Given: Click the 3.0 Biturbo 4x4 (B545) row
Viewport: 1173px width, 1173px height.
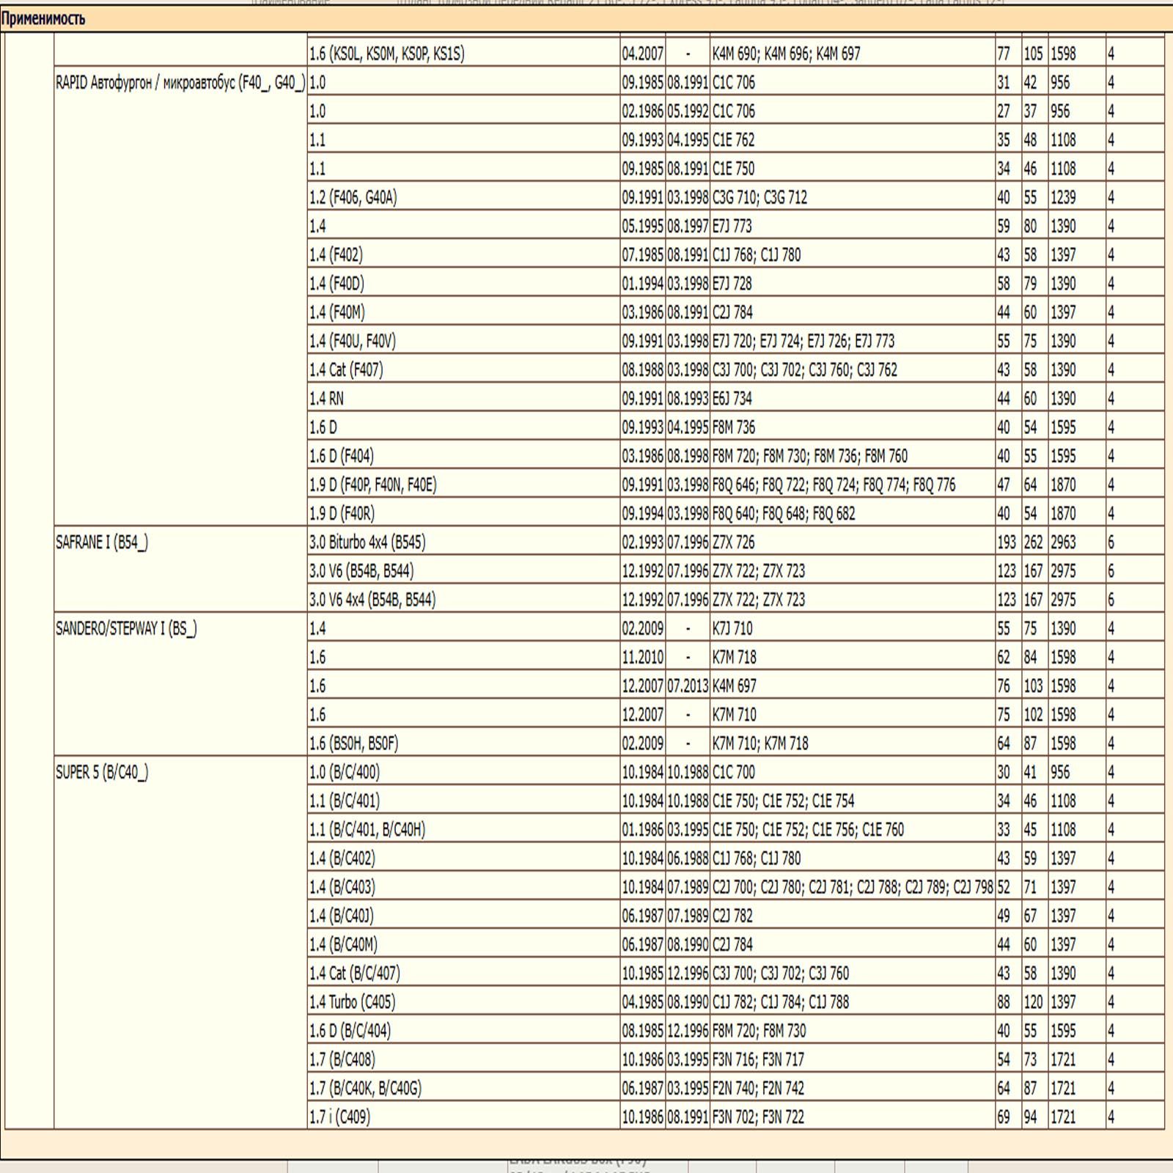Looking at the screenshot, I should [x=367, y=543].
